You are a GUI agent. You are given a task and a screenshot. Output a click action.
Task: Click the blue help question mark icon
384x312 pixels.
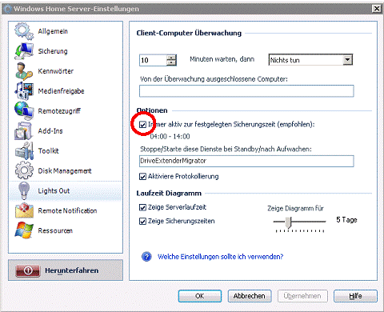(x=146, y=257)
